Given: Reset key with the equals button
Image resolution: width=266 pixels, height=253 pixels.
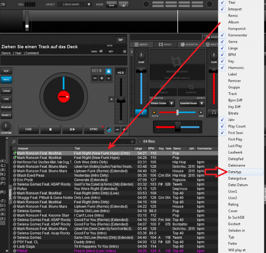Looking at the screenshot, I should click(109, 78).
